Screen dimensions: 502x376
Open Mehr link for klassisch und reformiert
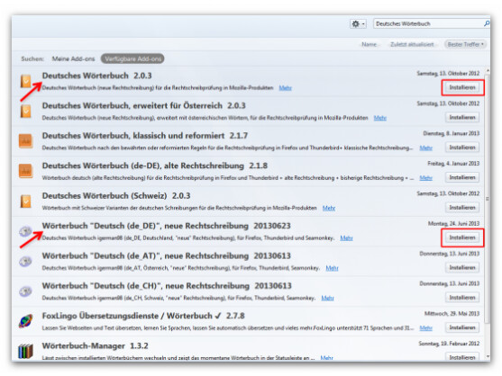pos(425,148)
